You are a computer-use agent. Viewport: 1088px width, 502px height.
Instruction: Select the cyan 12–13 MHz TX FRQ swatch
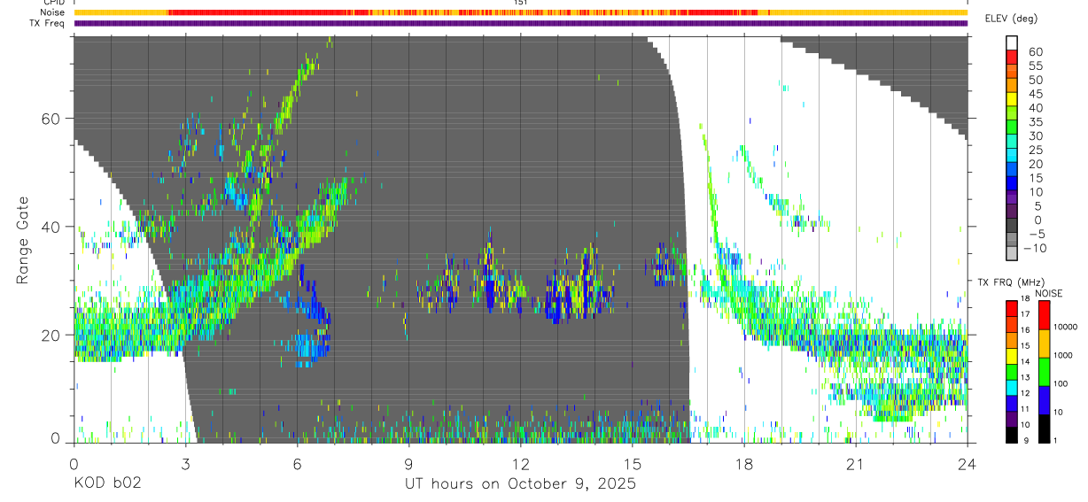point(1012,388)
